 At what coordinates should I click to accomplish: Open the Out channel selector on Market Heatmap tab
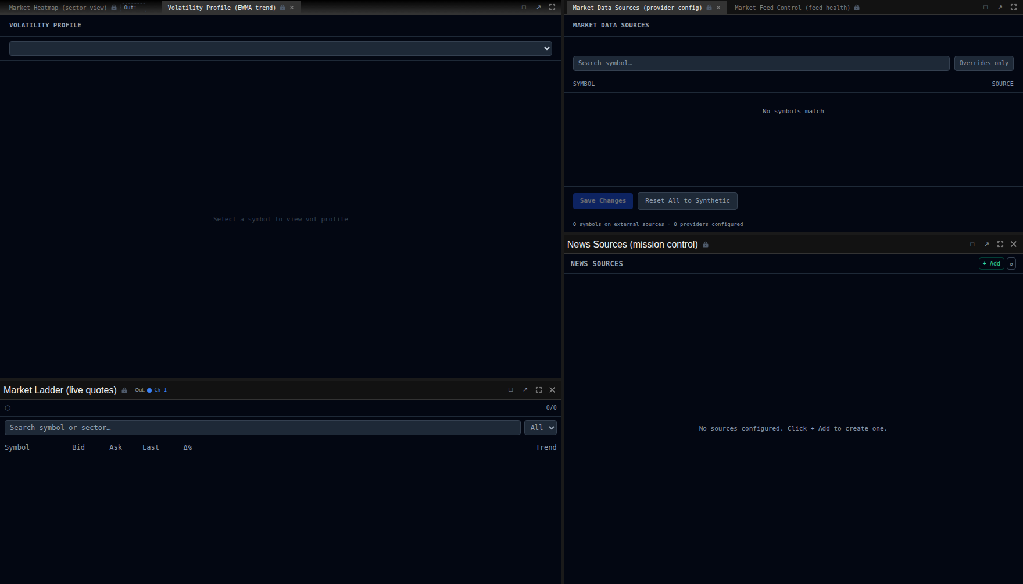(133, 8)
